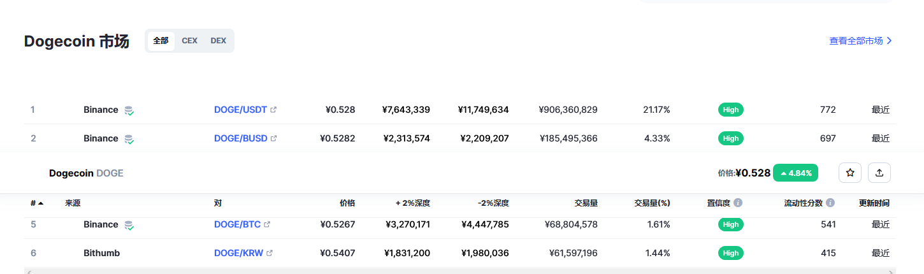Click the Bithumb exchange name
The image size is (924, 274).
[101, 253]
